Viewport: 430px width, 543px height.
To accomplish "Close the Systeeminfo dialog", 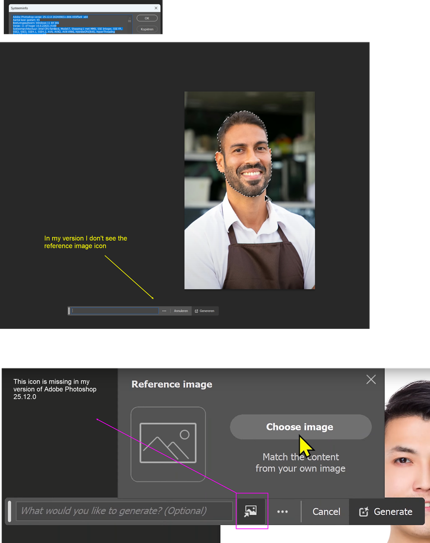I will tap(156, 8).
